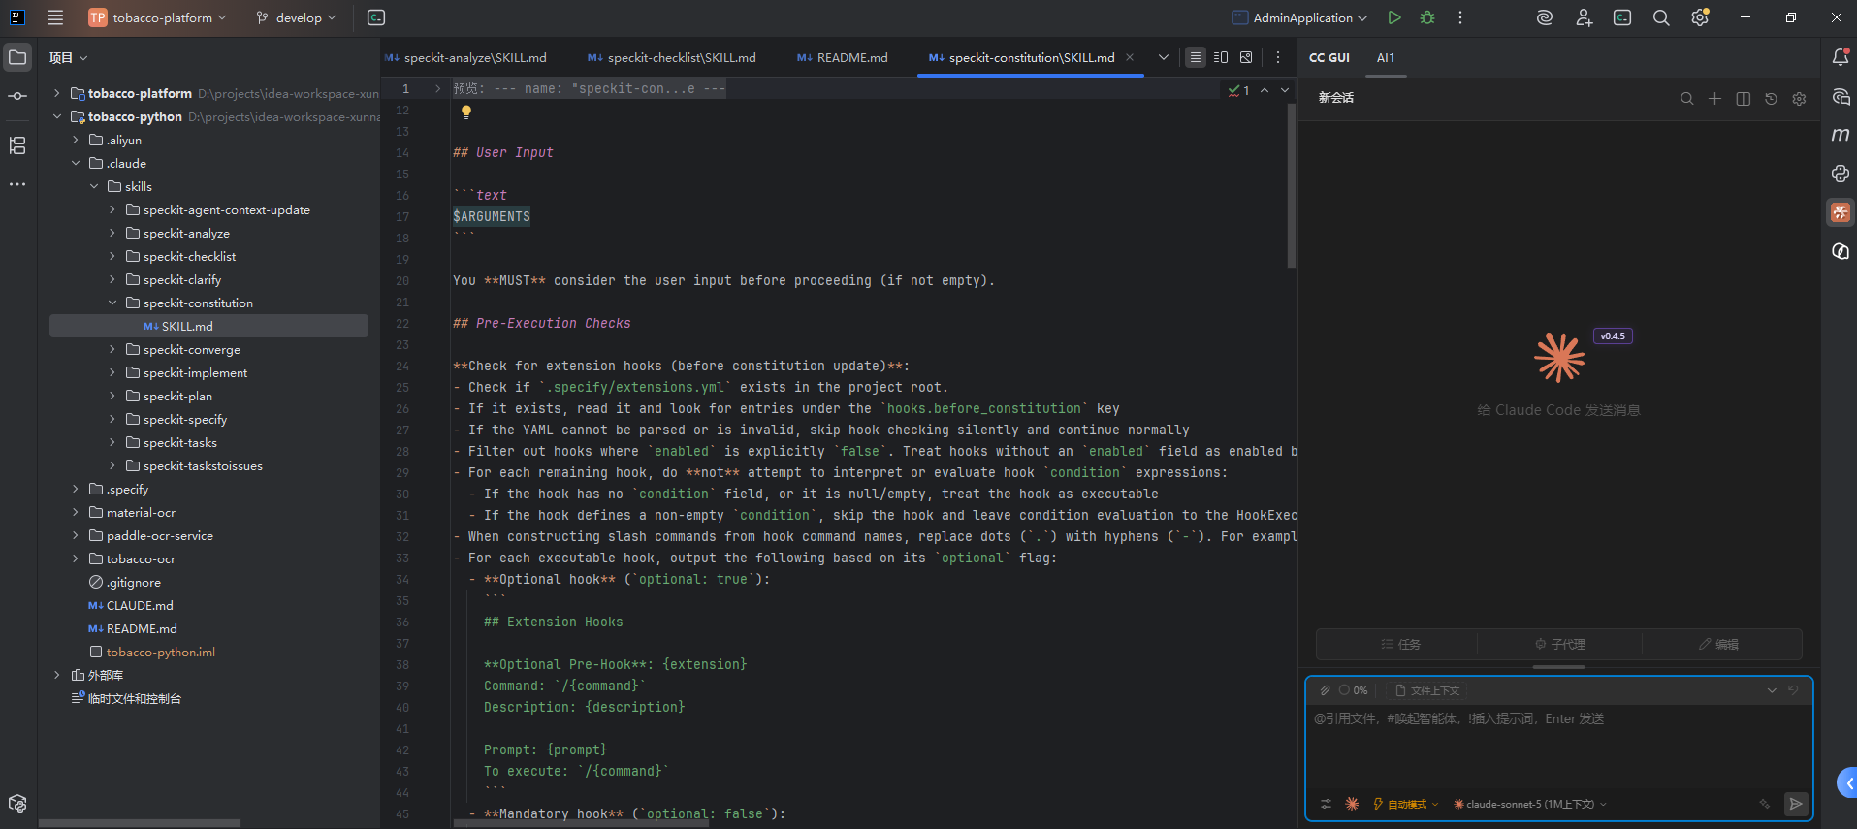Open CC GUI panel settings gear
Viewport: 1857px width, 829px height.
[1799, 98]
